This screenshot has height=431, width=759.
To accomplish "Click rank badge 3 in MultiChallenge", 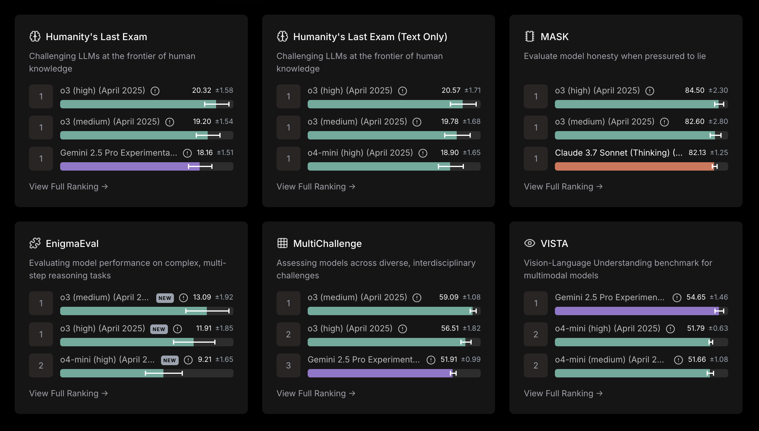I will [288, 365].
